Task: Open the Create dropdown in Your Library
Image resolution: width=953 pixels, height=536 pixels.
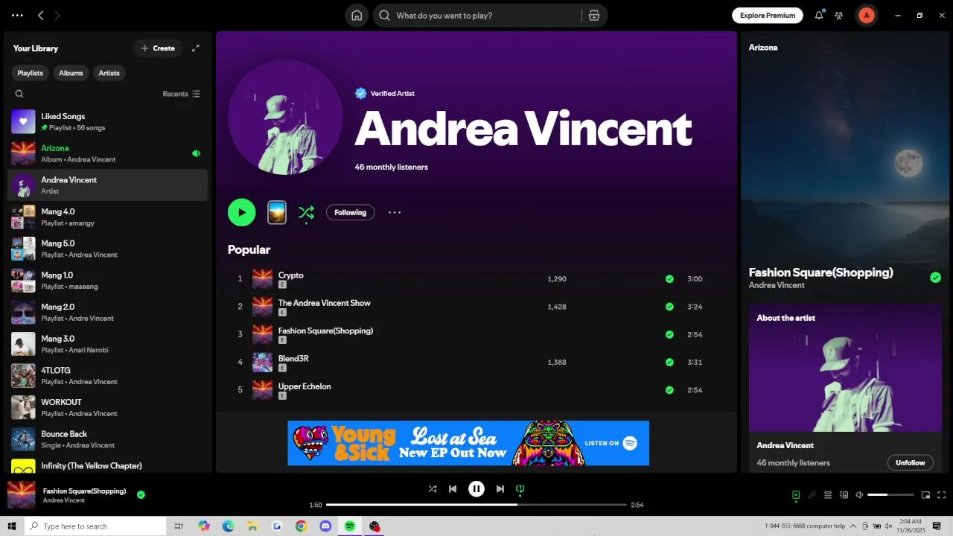Action: [158, 48]
